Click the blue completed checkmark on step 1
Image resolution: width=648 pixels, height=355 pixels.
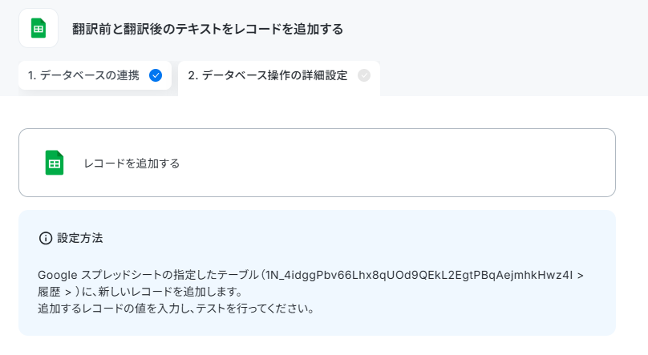click(156, 75)
